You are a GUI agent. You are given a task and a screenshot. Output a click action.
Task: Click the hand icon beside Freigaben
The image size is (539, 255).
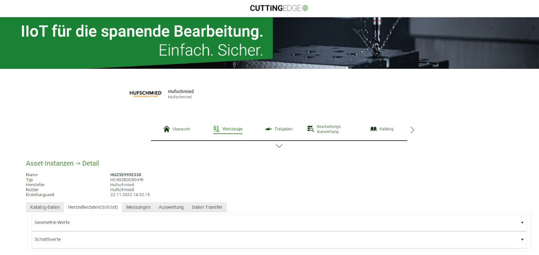coord(269,129)
